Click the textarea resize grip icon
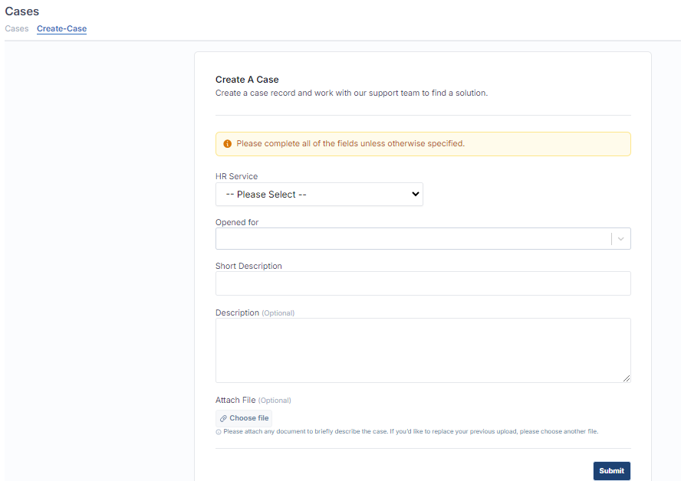The width and height of the screenshot is (681, 481). (x=627, y=378)
